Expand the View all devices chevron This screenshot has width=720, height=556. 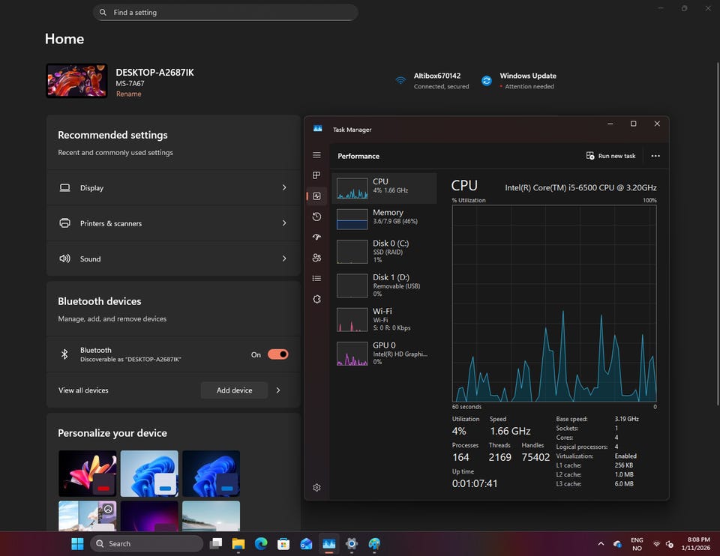click(x=278, y=390)
